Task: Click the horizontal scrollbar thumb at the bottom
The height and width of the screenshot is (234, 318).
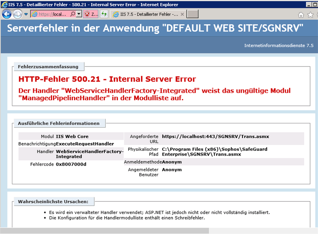Action: pyautogui.click(x=105, y=230)
